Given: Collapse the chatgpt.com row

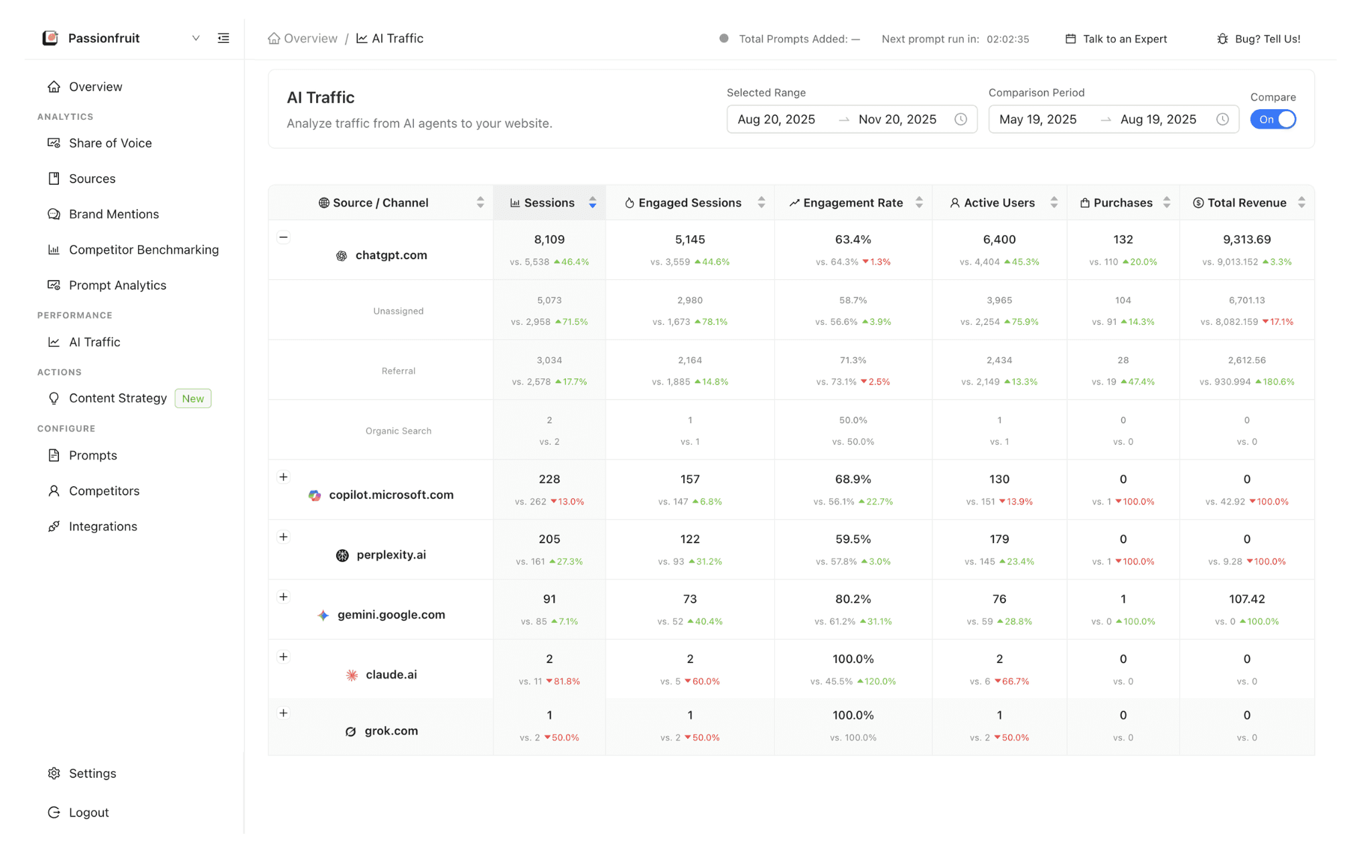Looking at the screenshot, I should (283, 237).
